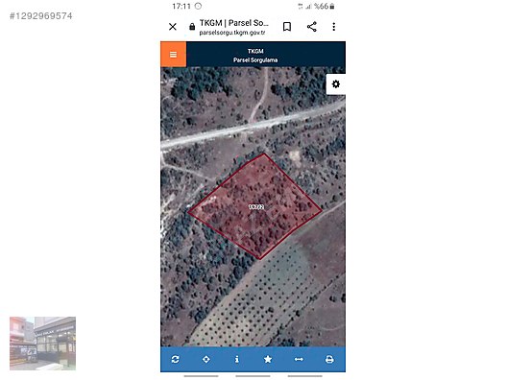Image resolution: width=507 pixels, height=380 pixels.
Task: Bookmark the TKGM page
Action: click(287, 27)
